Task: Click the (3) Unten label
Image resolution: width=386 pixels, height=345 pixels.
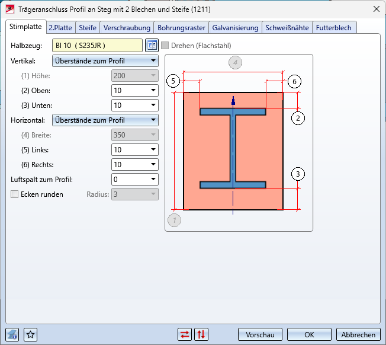Action: [x=37, y=106]
